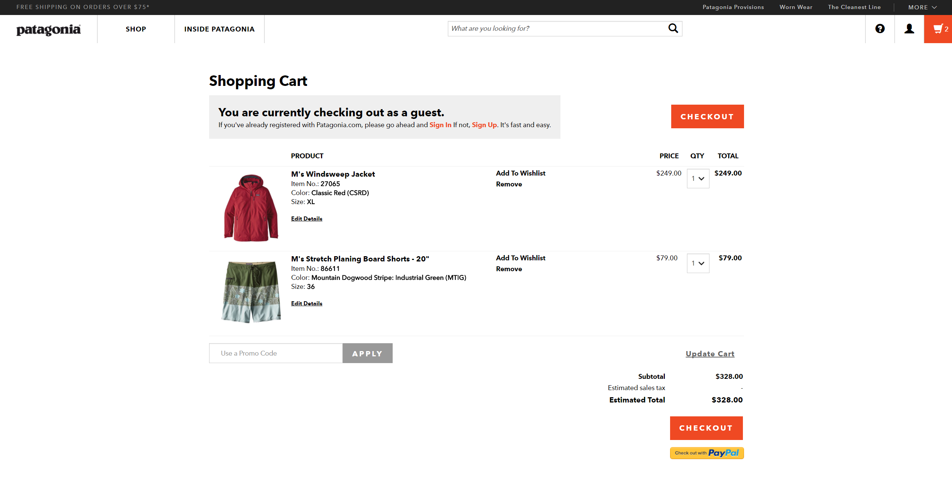Add Windsweep Jacket to wishlist
952x479 pixels.
point(520,173)
